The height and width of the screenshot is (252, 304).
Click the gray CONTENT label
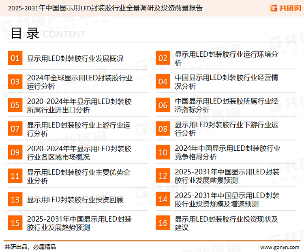point(64,34)
